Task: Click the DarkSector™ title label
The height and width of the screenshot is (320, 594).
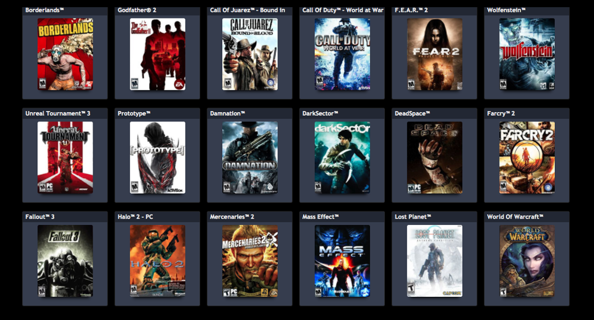Action: 320,113
